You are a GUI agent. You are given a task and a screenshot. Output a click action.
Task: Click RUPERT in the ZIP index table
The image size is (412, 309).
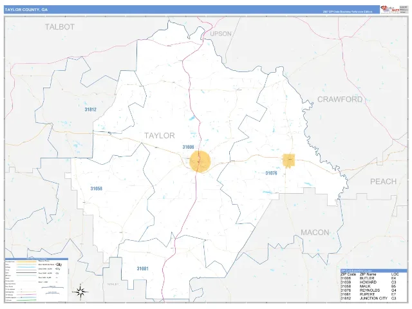point(367,294)
